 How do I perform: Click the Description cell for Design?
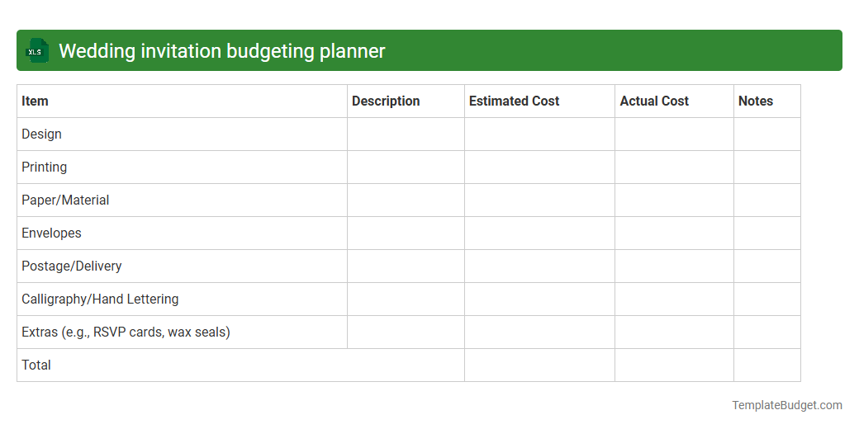coord(406,134)
